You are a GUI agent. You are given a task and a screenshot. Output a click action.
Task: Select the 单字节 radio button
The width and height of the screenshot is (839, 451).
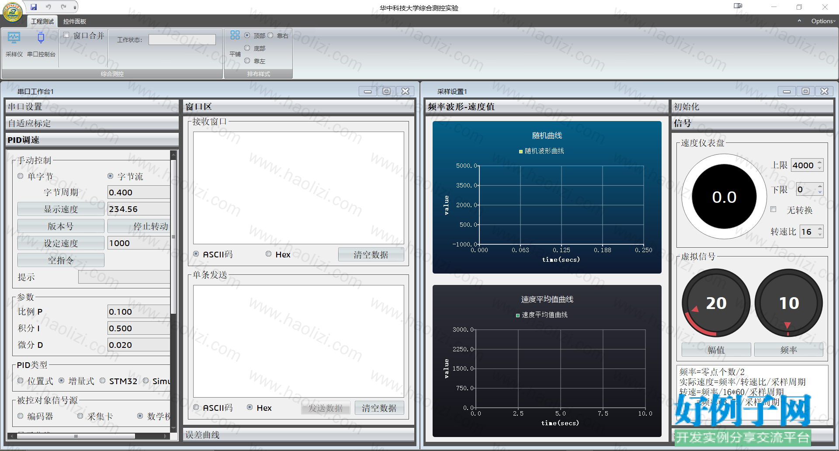(x=21, y=176)
